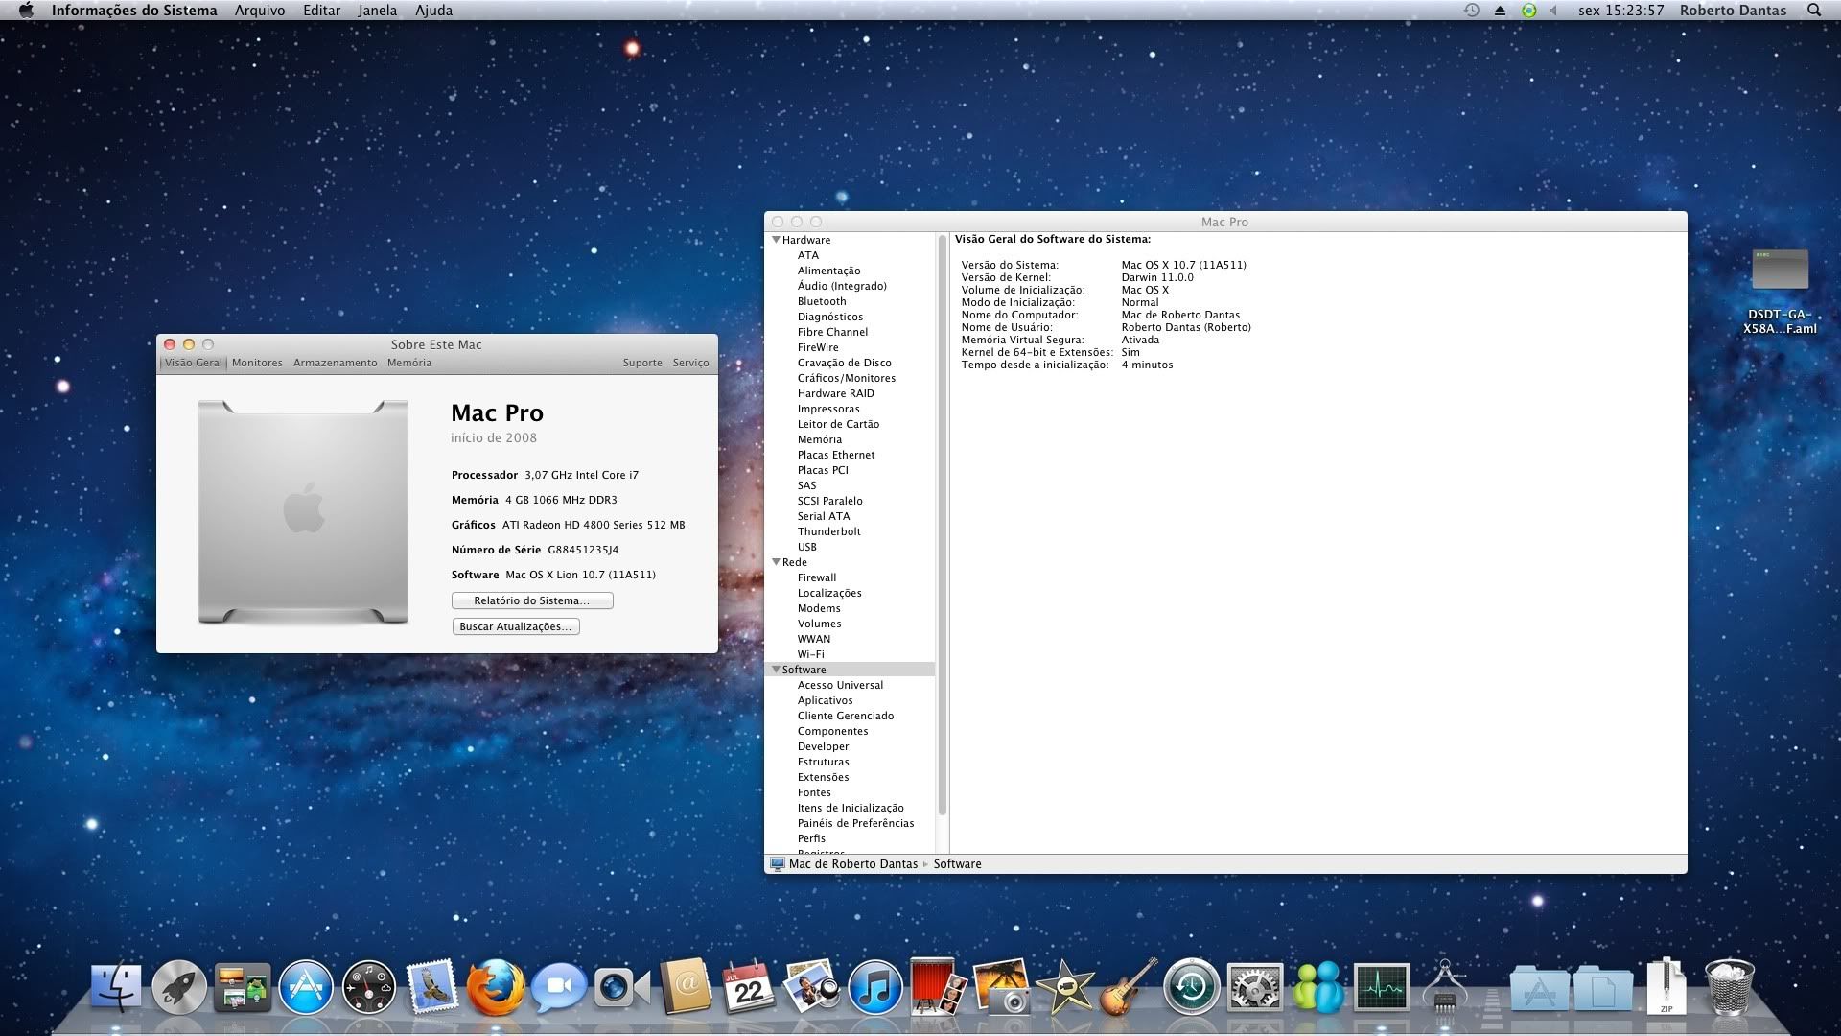This screenshot has width=1841, height=1036.
Task: Switch to Memória tab in Sobre Este Mac
Action: coord(409,363)
